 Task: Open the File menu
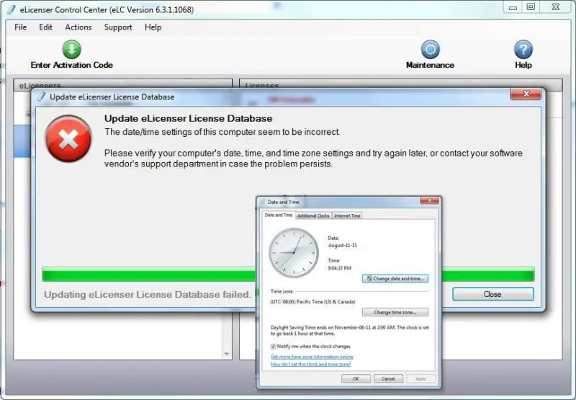pos(21,27)
